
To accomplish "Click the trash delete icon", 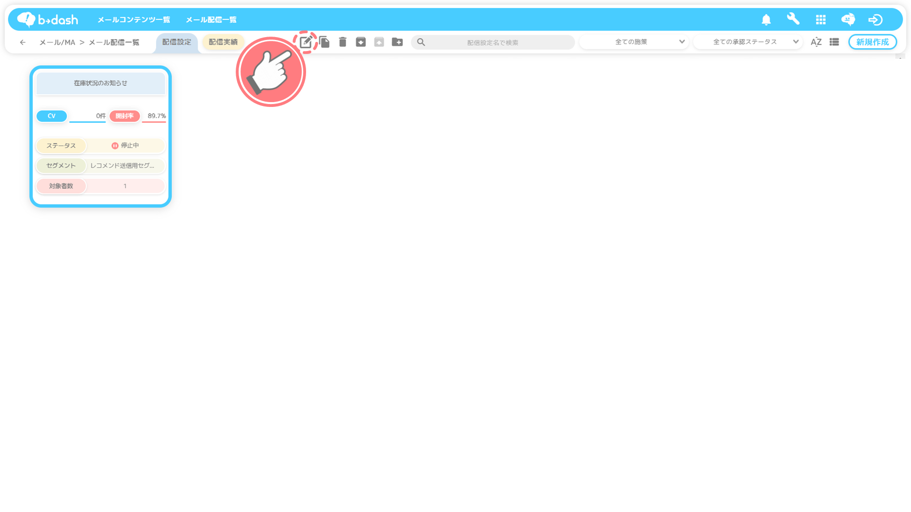I will click(x=343, y=42).
